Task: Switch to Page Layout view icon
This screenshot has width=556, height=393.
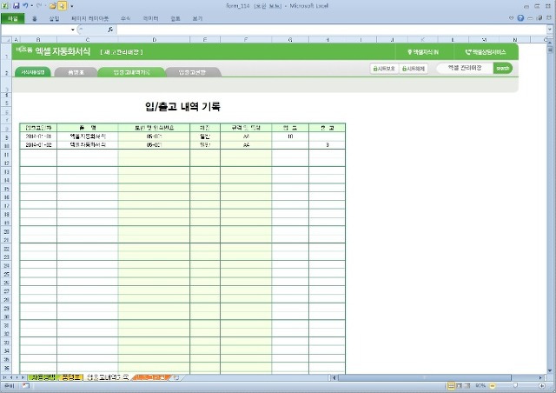Action: click(460, 386)
